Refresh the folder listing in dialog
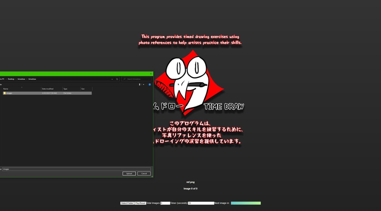This screenshot has width=381, height=211. tap(117, 79)
